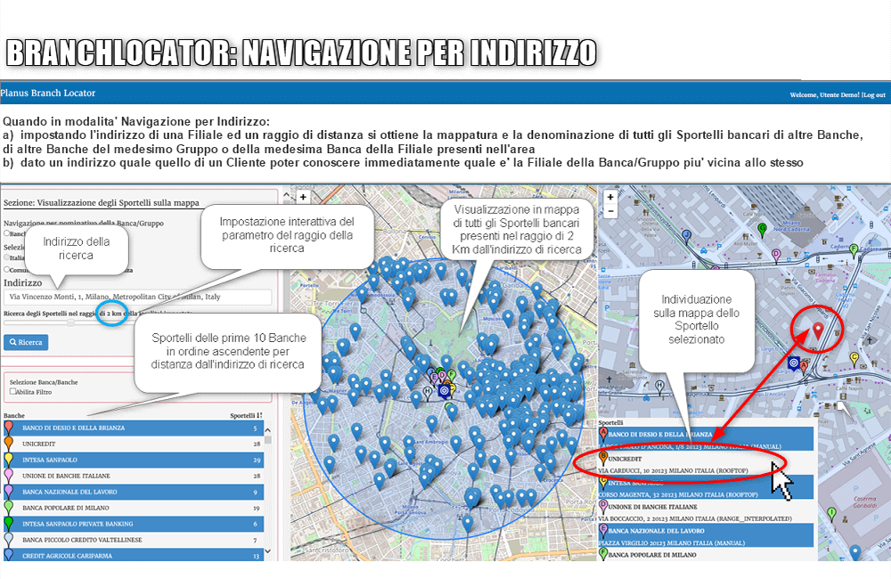891x579 pixels.
Task: Click pink pin beside UNIONE DI BANCHE ITALIANE in Banche list
Action: 9,475
